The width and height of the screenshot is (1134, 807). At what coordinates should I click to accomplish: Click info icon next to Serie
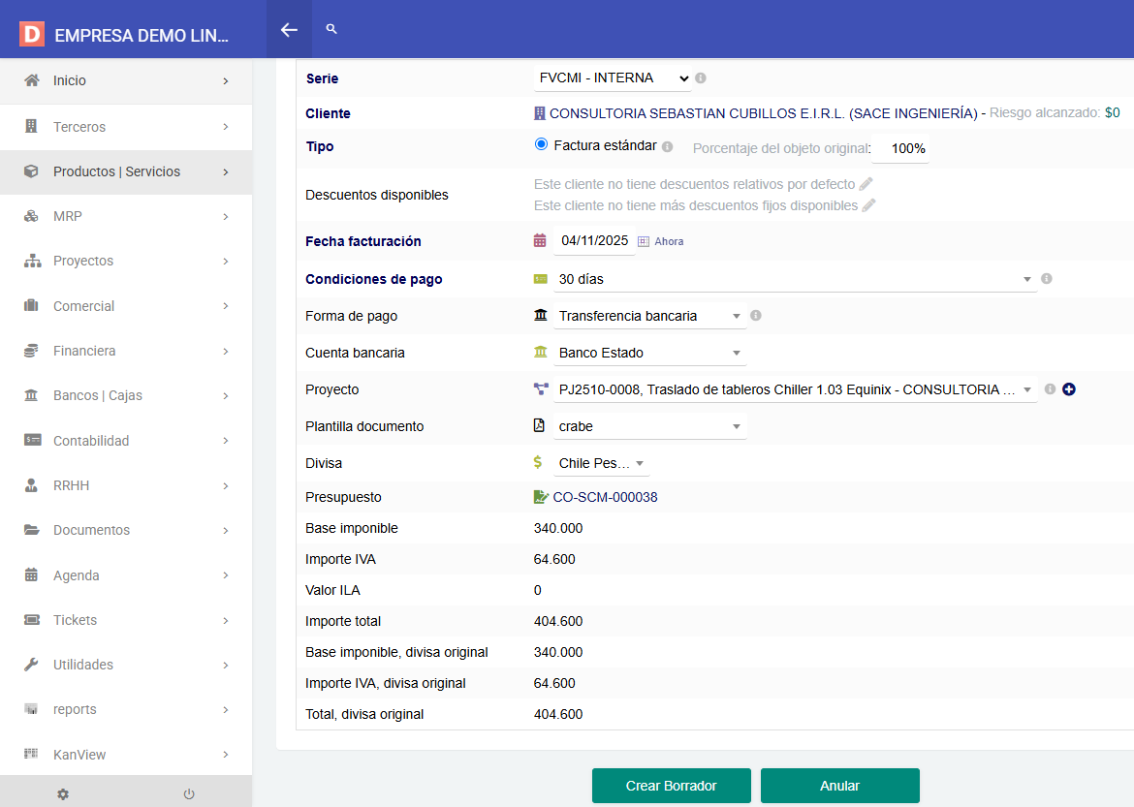pos(701,78)
